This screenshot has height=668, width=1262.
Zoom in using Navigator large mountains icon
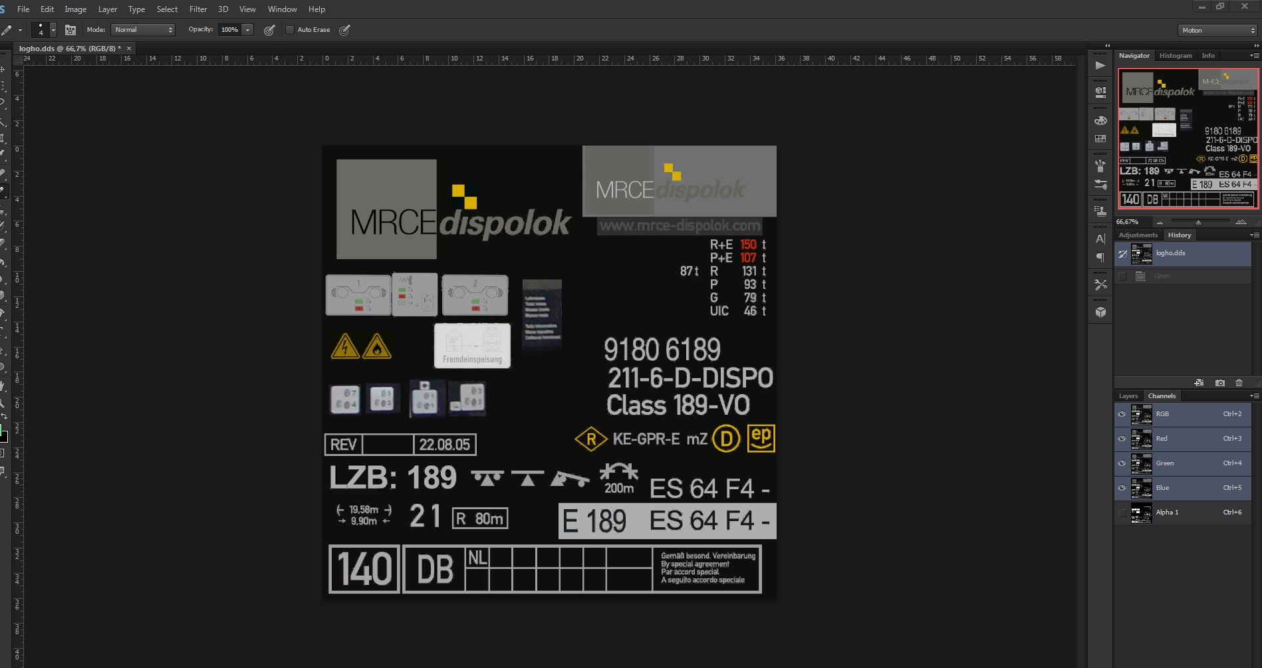click(1241, 222)
